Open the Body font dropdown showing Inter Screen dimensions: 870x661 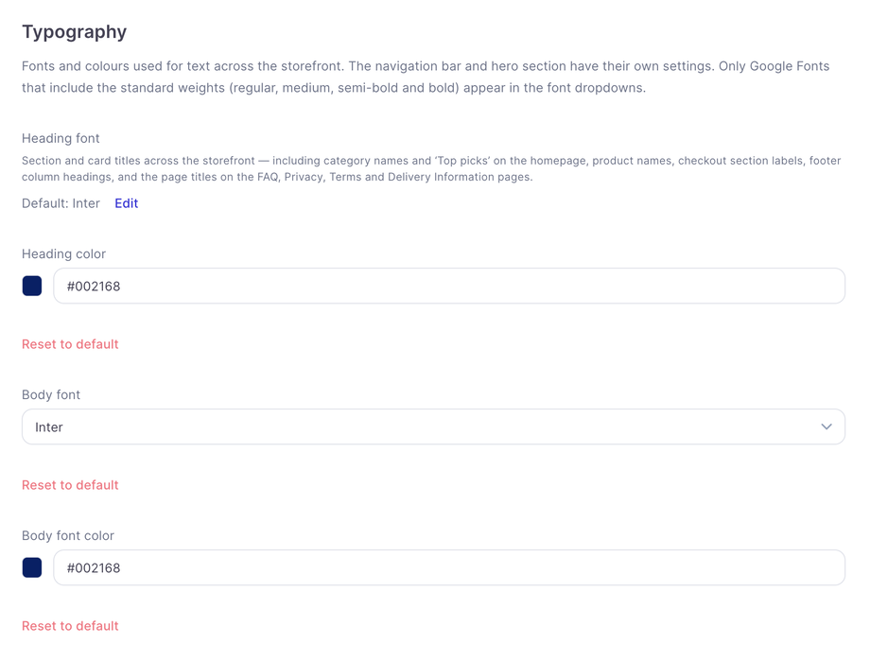(x=433, y=426)
